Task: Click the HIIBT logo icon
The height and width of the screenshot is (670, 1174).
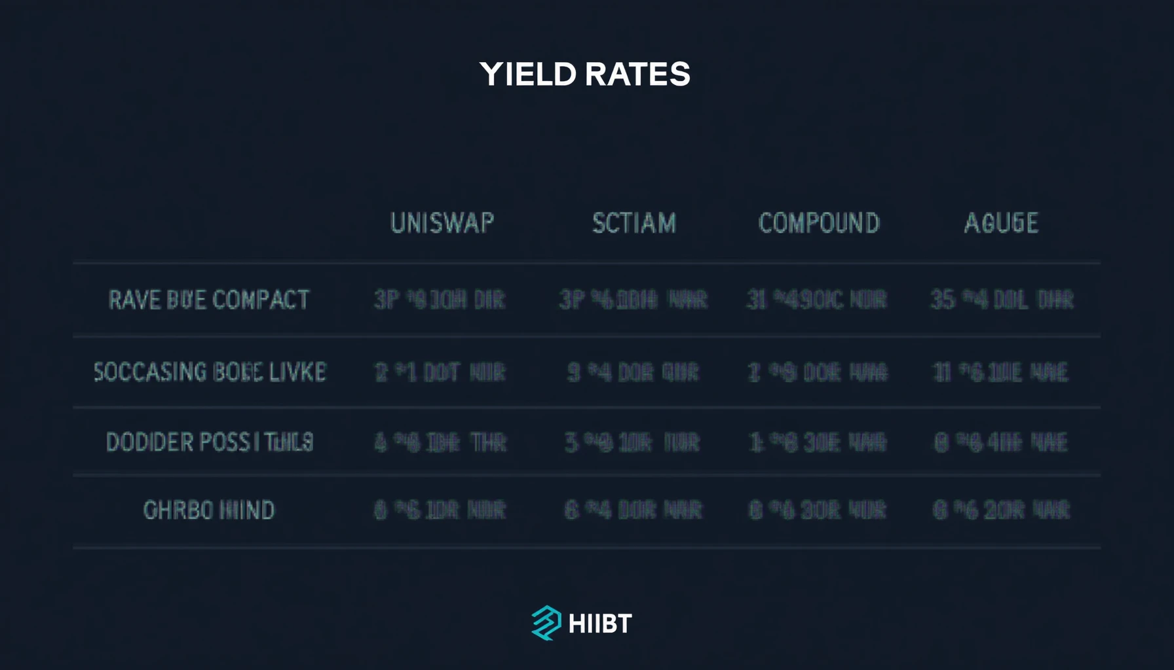Action: tap(546, 623)
